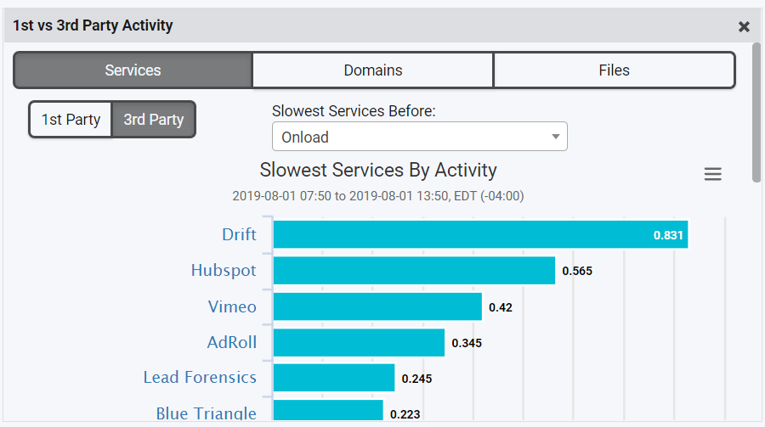Click the Drift bar showing 0.831
Screen dimensions: 765x427
coord(480,234)
